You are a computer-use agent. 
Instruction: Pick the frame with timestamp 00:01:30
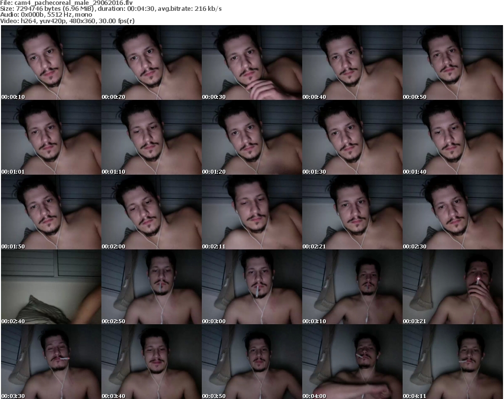(352, 137)
